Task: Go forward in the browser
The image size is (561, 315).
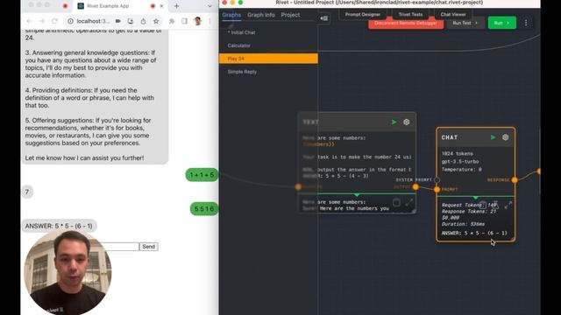Action: pyautogui.click(x=42, y=21)
